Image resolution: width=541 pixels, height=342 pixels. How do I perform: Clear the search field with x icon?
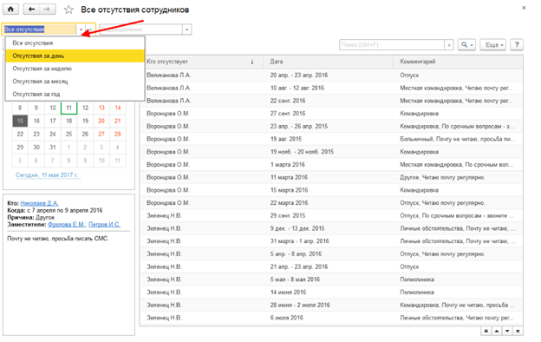coord(449,45)
